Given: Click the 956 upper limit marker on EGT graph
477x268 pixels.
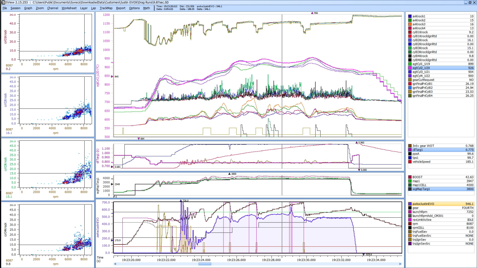Looking at the screenshot, I should pos(313,13).
